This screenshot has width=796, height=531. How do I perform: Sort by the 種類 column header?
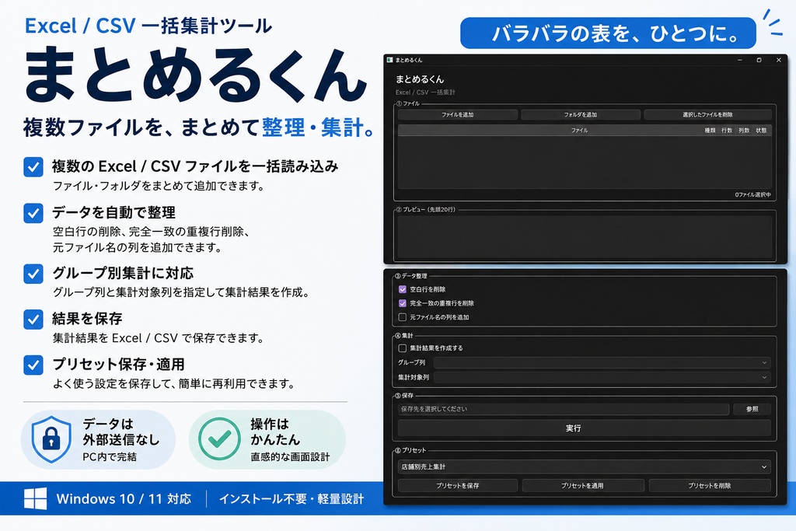point(710,131)
